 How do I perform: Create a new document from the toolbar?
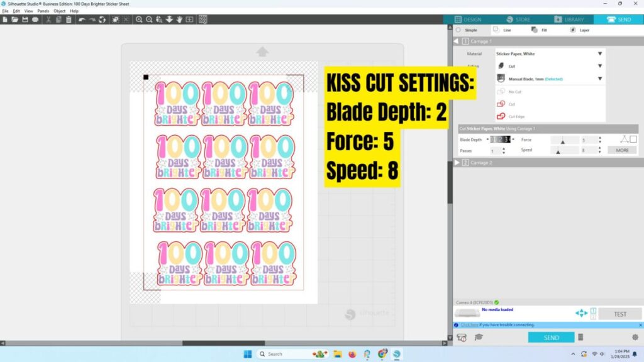coord(5,19)
